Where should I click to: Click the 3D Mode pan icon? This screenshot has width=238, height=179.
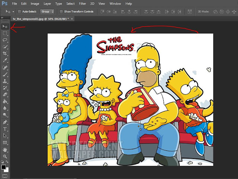pyautogui.click(x=228, y=12)
